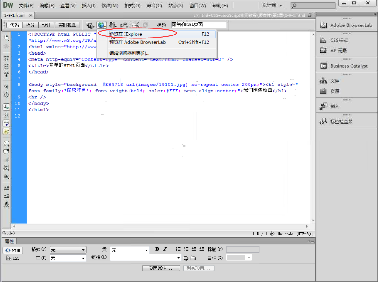The image size is (378, 282).
Task: Open the 格式(F) format dropdown
Action: point(68,250)
